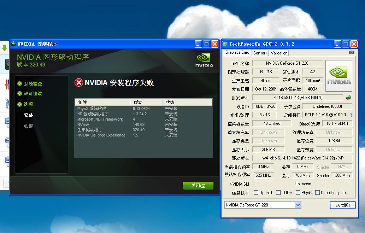
Task: Switch to the Sensors tab
Action: point(260,53)
